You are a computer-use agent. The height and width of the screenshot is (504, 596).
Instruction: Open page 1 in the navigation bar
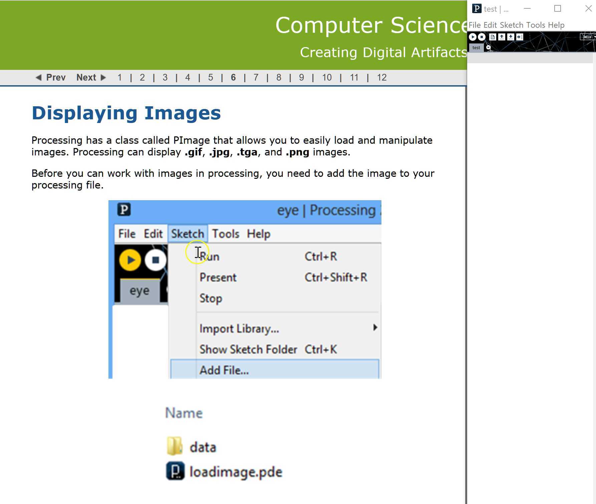coord(119,78)
